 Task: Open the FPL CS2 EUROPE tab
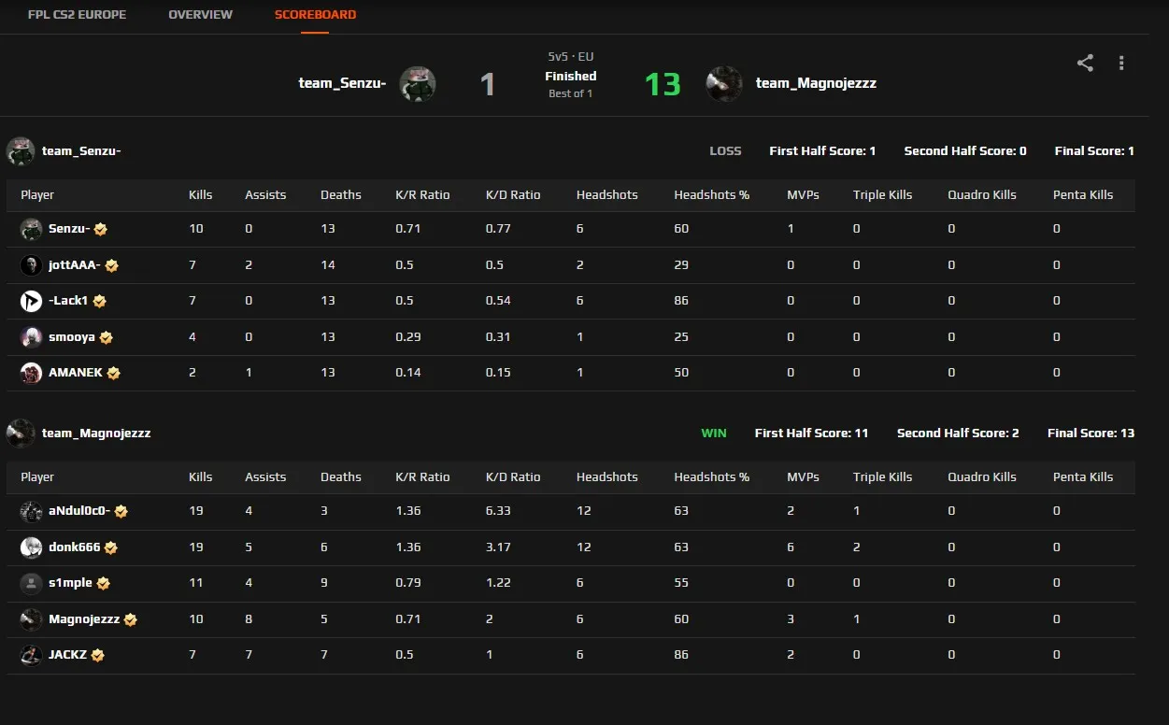(77, 15)
